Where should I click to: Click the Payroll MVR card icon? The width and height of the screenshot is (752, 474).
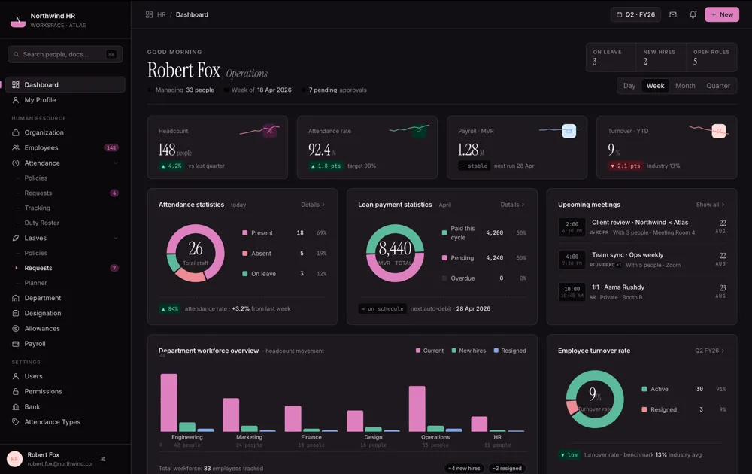[569, 130]
